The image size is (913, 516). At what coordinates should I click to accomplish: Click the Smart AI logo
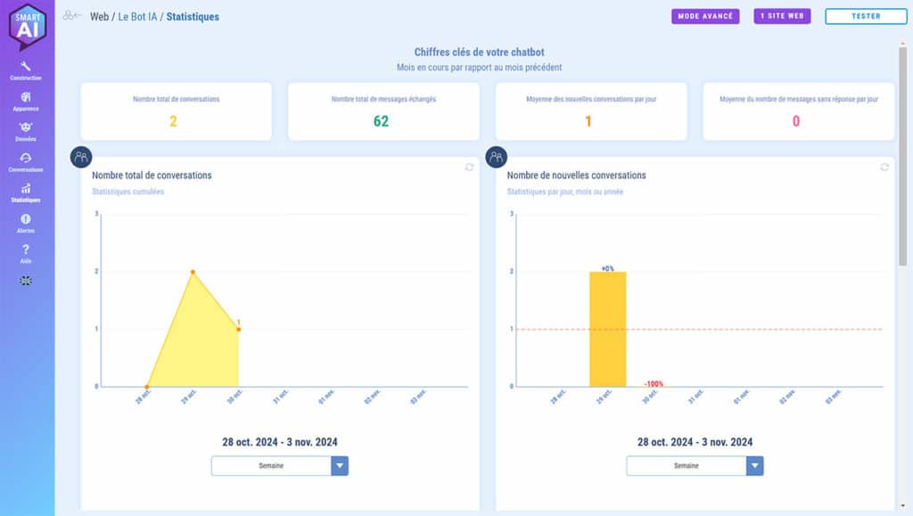pos(27,27)
